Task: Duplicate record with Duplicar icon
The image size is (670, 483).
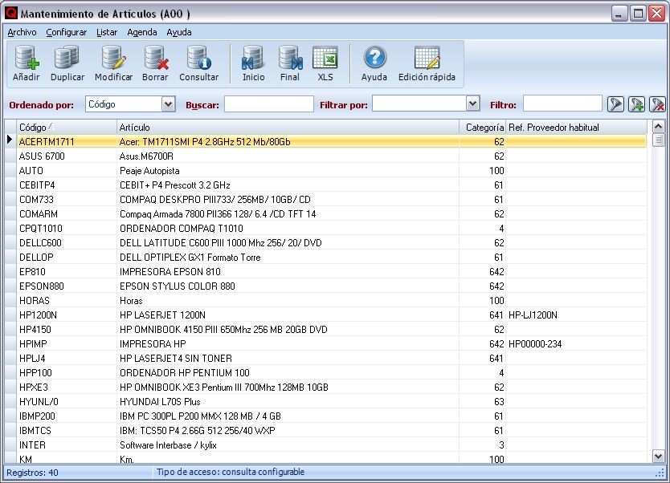Action: point(67,58)
